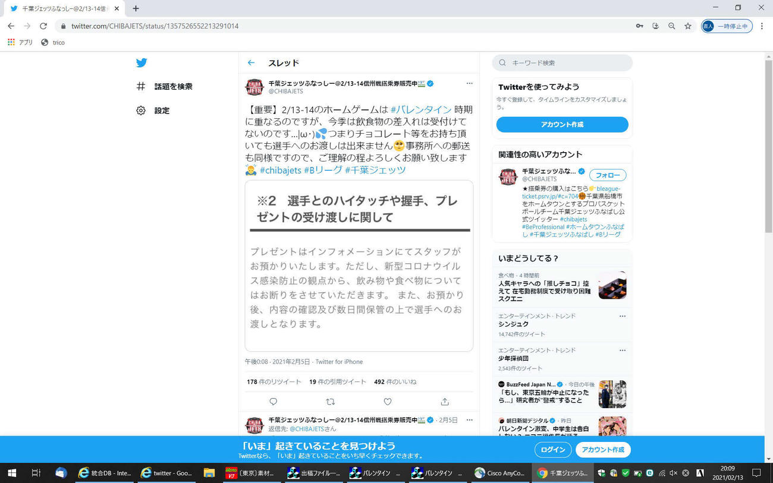Like the tweet with heart icon
The image size is (773, 483).
pyautogui.click(x=388, y=402)
